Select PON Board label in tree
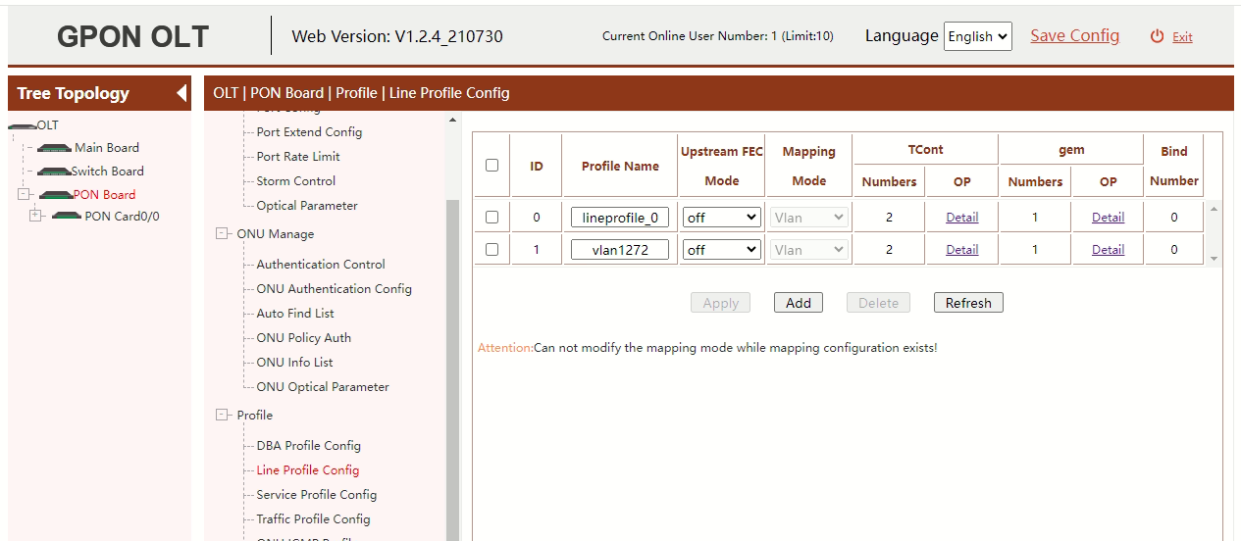This screenshot has height=541, width=1241. [105, 195]
